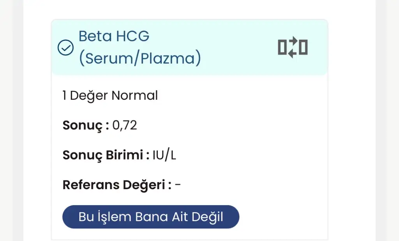
Task: Click the swap arrows inside the compare icon
Action: click(293, 48)
